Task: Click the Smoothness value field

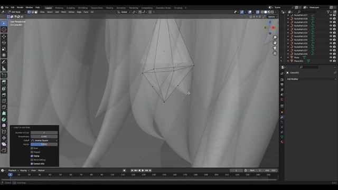Action: [44, 137]
